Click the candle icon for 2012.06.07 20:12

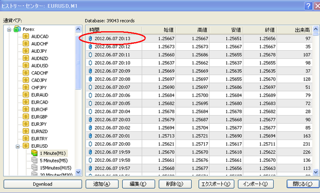click(91, 47)
